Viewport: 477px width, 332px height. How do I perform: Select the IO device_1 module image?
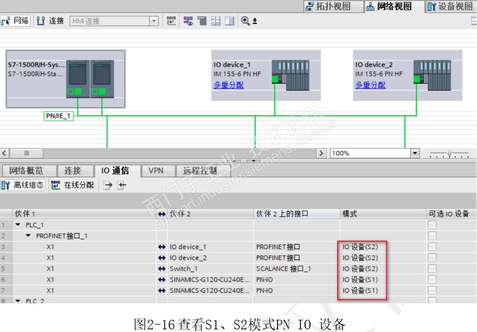[x=290, y=75]
